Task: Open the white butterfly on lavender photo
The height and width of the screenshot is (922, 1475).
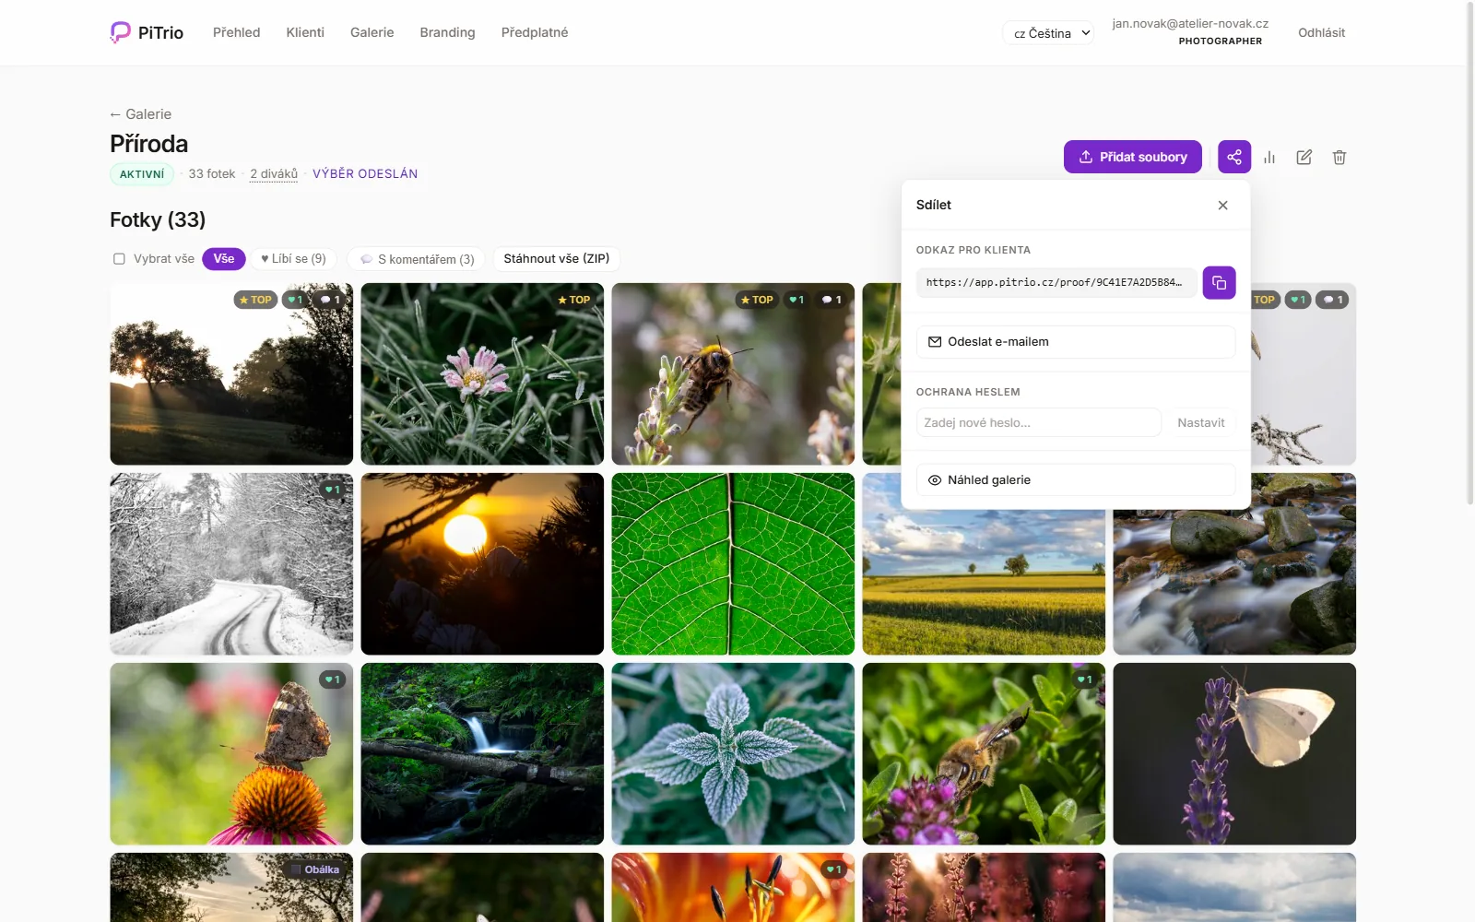Action: (1234, 754)
